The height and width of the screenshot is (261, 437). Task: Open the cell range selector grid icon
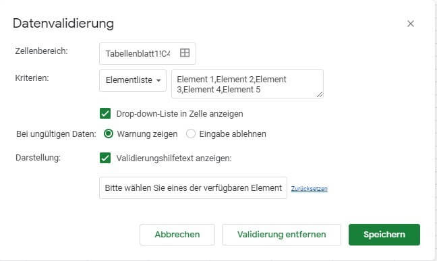coord(185,53)
